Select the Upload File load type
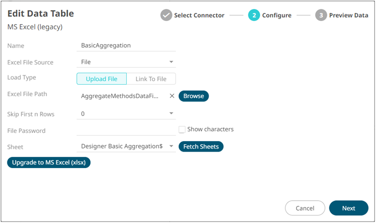 [101, 79]
